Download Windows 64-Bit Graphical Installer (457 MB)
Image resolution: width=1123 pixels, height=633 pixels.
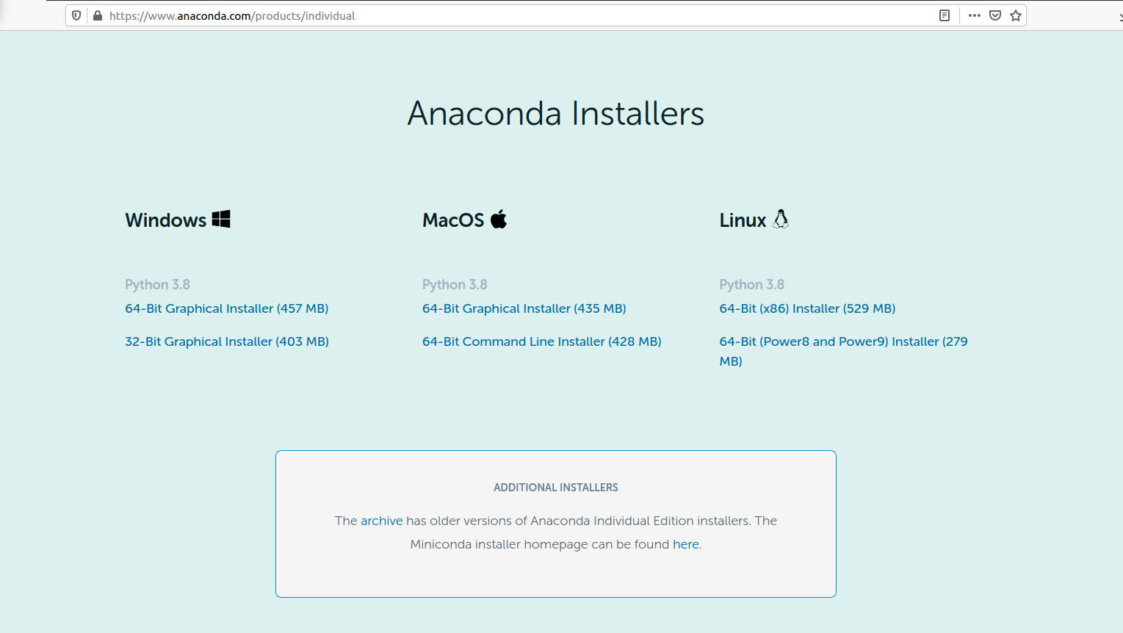click(x=227, y=308)
